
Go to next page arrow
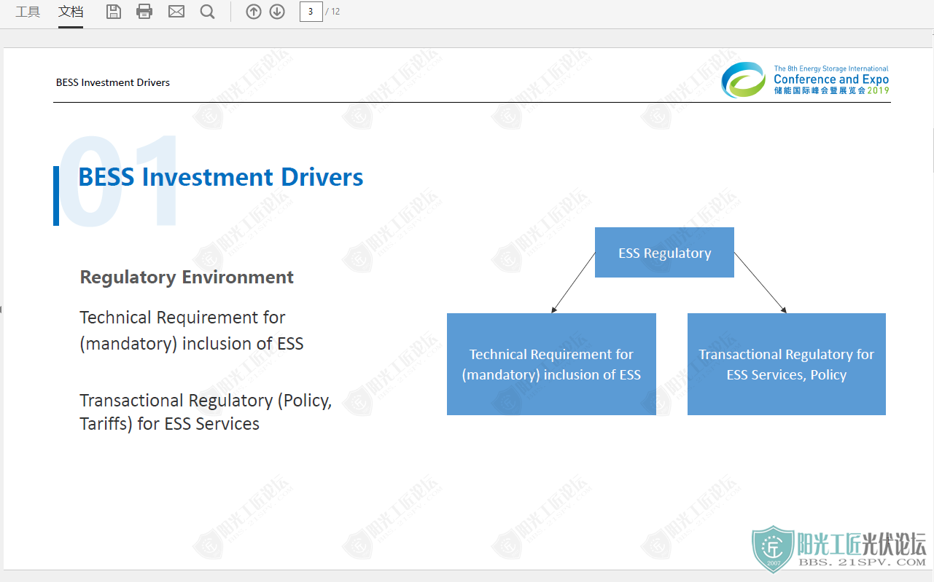coord(277,12)
